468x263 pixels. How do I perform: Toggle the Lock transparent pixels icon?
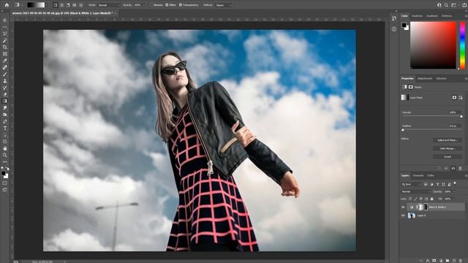tap(410, 199)
